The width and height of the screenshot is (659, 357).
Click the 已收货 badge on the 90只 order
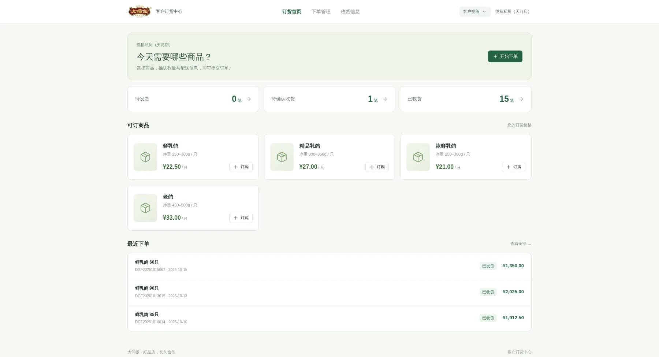(488, 292)
